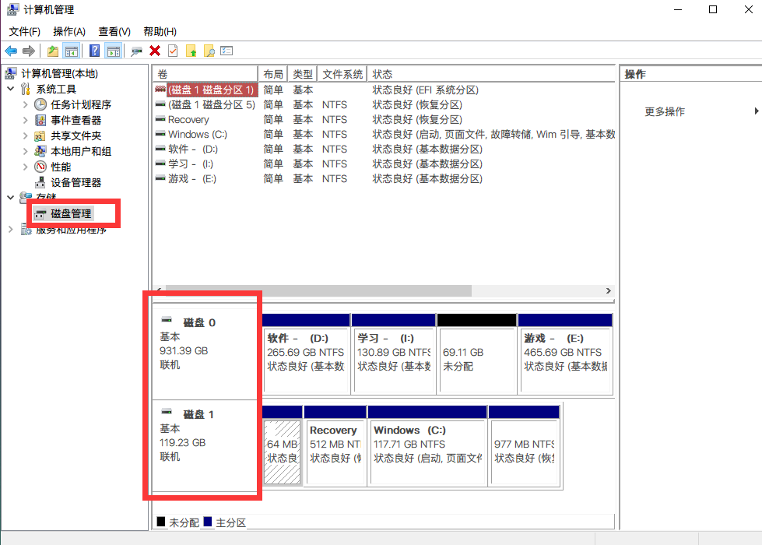The width and height of the screenshot is (762, 545).
Task: Collapse the 系统工具 (System Tools) tree branch
Action: (10, 88)
